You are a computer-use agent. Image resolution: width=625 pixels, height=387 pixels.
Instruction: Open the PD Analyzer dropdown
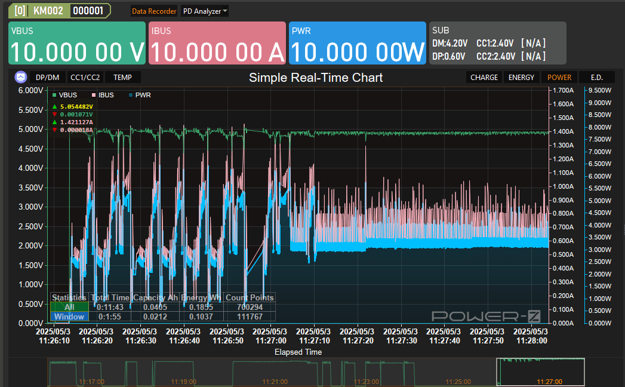pos(205,11)
